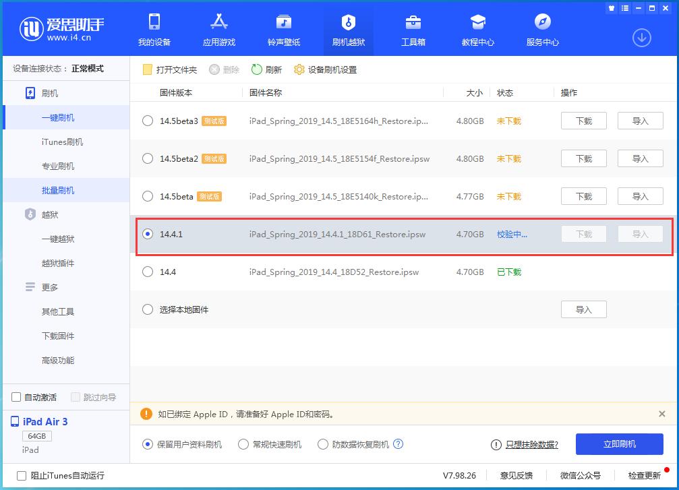
Task: Open the 服务中心 (Service Center)
Action: [x=542, y=30]
